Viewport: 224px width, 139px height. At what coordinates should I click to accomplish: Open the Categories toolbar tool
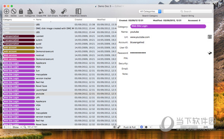pyautogui.click(x=30, y=12)
